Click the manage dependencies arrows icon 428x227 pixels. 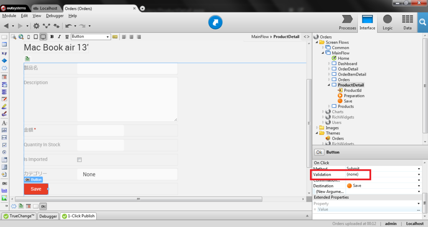click(x=56, y=26)
